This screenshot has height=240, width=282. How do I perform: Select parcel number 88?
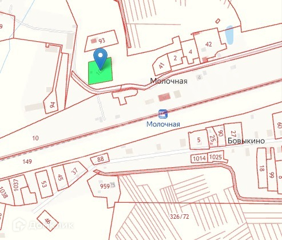tap(101, 159)
